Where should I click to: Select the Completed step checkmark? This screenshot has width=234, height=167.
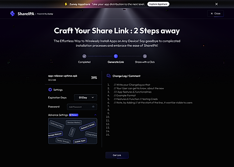85,56
